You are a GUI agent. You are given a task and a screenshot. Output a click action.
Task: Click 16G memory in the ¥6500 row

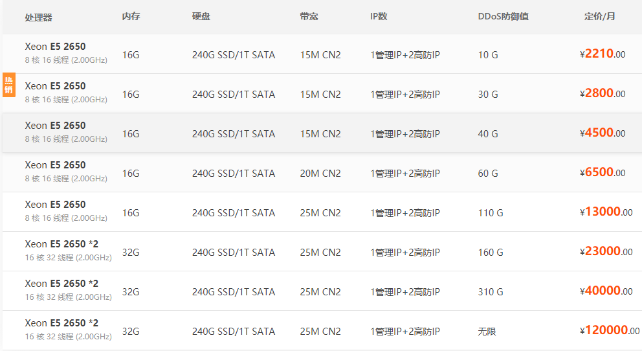131,174
